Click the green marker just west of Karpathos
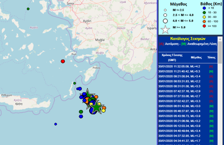Viewport: 224px width, 145px height. (74, 83)
